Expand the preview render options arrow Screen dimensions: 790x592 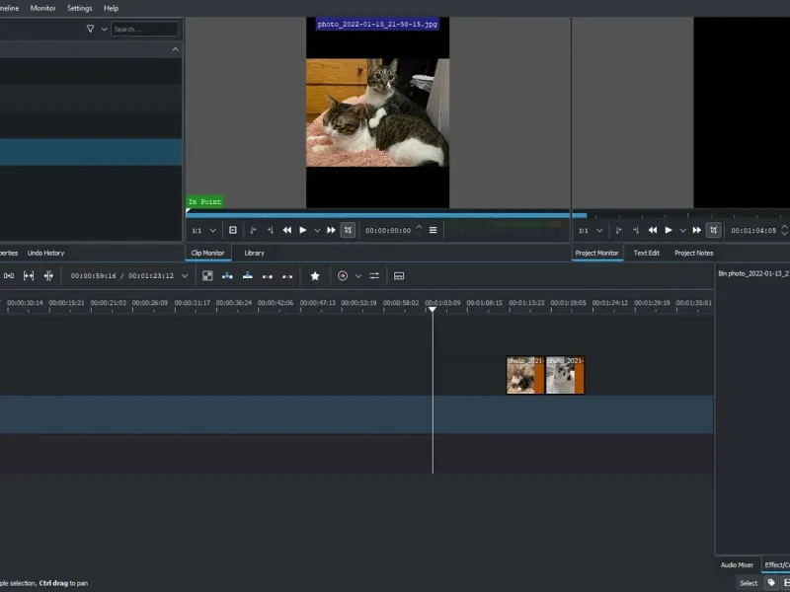click(x=358, y=276)
